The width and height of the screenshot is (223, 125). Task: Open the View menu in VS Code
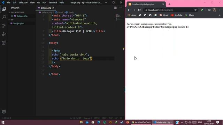pyautogui.click(x=32, y=2)
